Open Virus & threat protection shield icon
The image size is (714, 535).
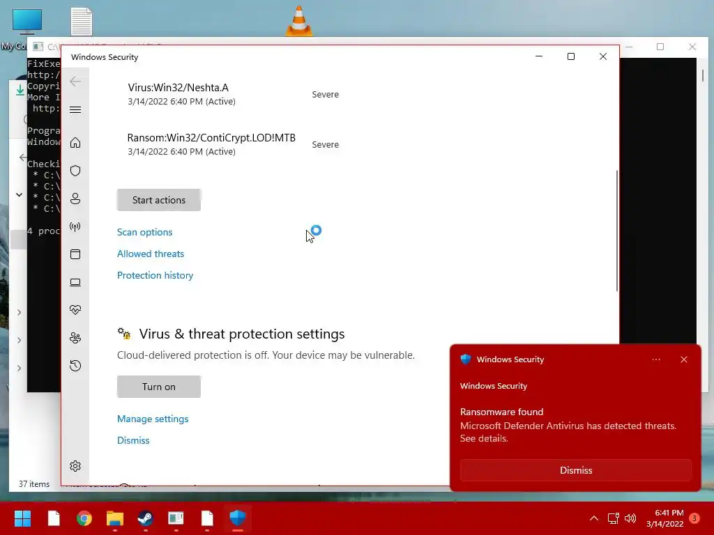pyautogui.click(x=75, y=171)
